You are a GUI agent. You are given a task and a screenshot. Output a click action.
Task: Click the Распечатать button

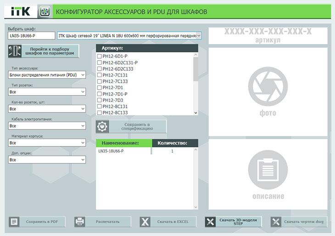[102, 222]
